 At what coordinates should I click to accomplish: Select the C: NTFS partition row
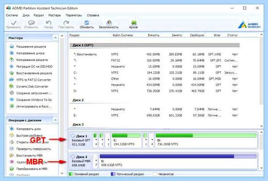155,72
